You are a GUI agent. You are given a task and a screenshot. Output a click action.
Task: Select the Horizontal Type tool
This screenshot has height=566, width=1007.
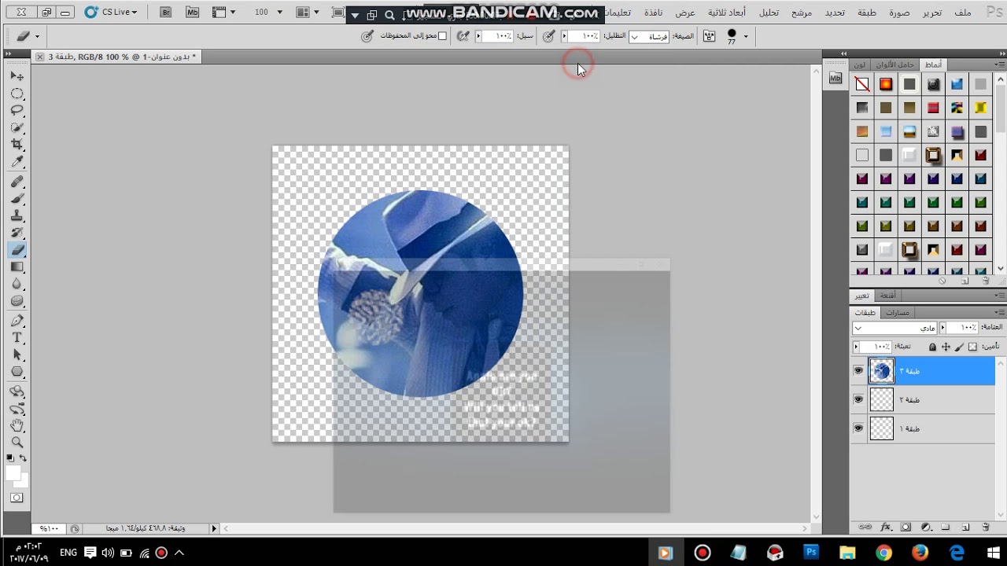tap(17, 338)
